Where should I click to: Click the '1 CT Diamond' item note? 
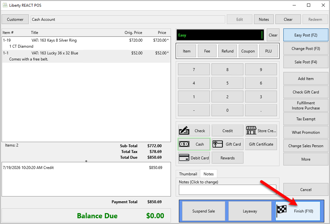pyautogui.click(x=21, y=46)
